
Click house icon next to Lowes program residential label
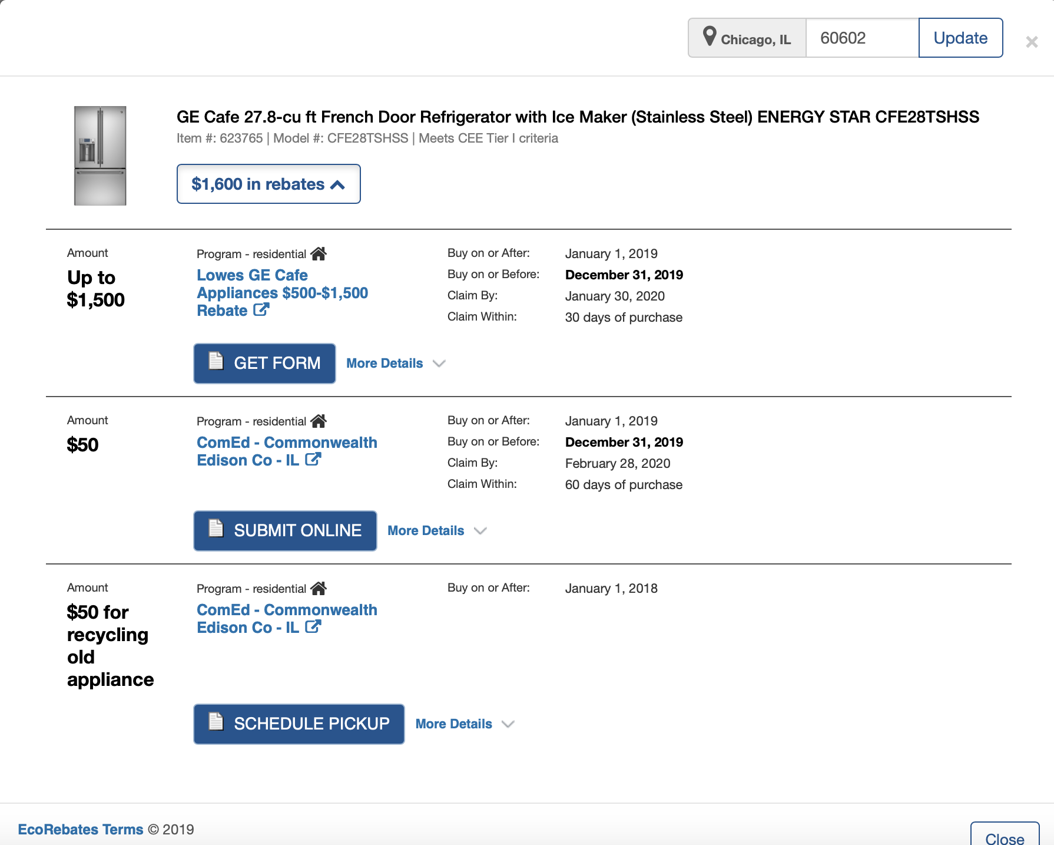coord(319,254)
